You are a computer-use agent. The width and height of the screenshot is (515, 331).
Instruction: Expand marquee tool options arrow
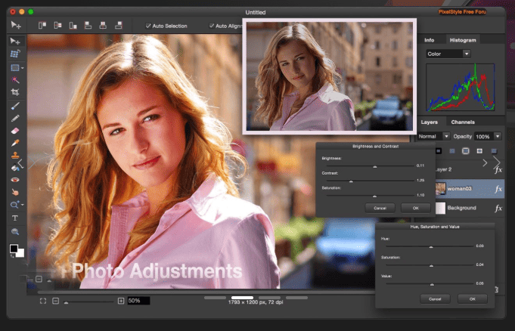[23, 68]
